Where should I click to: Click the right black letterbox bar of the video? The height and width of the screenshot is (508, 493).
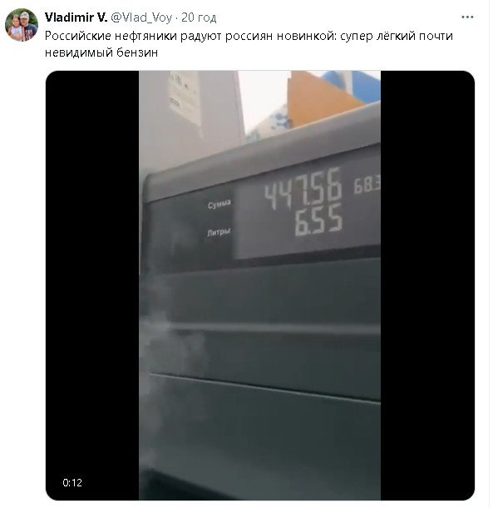point(427,285)
